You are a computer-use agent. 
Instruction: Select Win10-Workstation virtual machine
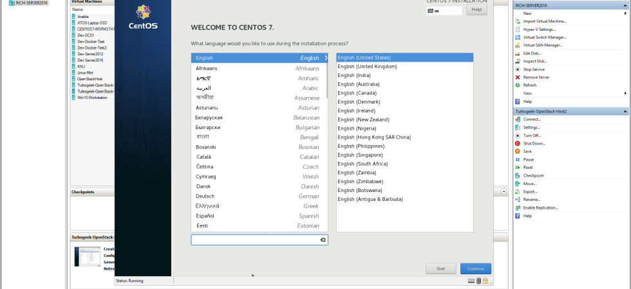click(x=92, y=98)
